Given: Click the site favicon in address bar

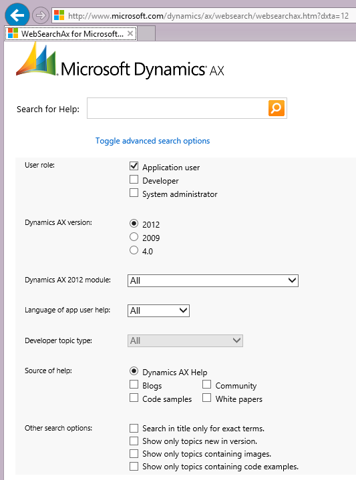Looking at the screenshot, I should point(59,15).
